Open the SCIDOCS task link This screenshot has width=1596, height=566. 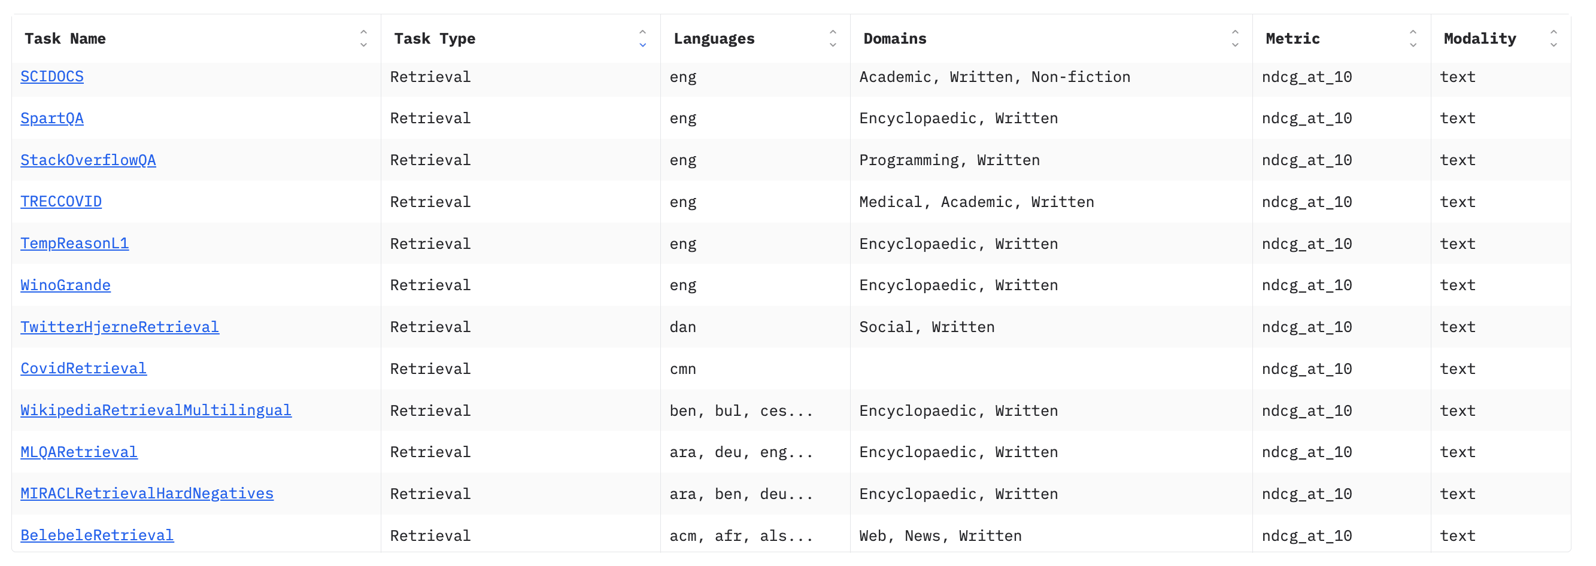[x=52, y=77]
